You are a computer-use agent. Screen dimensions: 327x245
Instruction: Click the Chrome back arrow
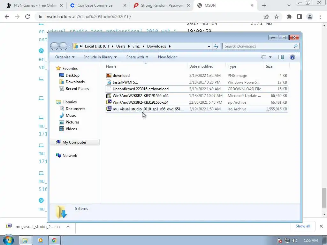pyautogui.click(x=7, y=17)
